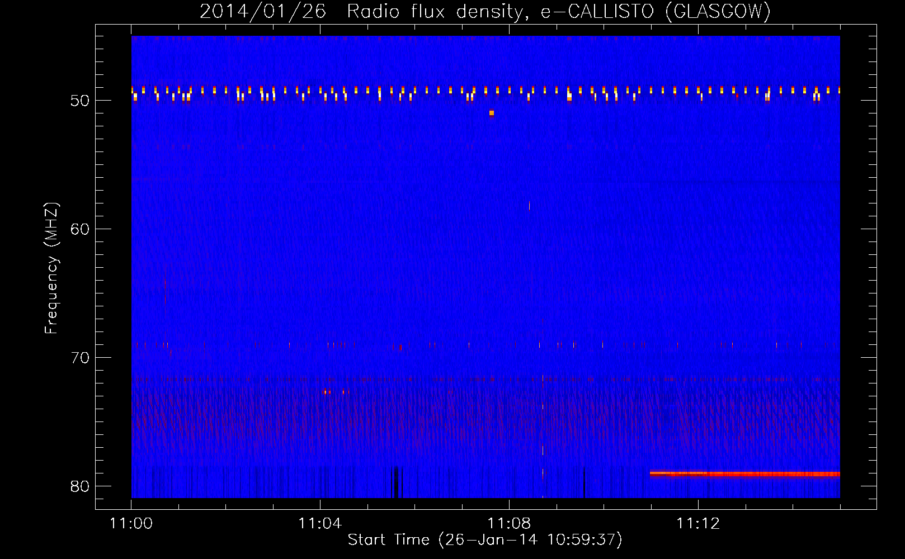This screenshot has width=905, height=559.
Task: Click the bright red emission band near 79 MHz
Action: (745, 474)
